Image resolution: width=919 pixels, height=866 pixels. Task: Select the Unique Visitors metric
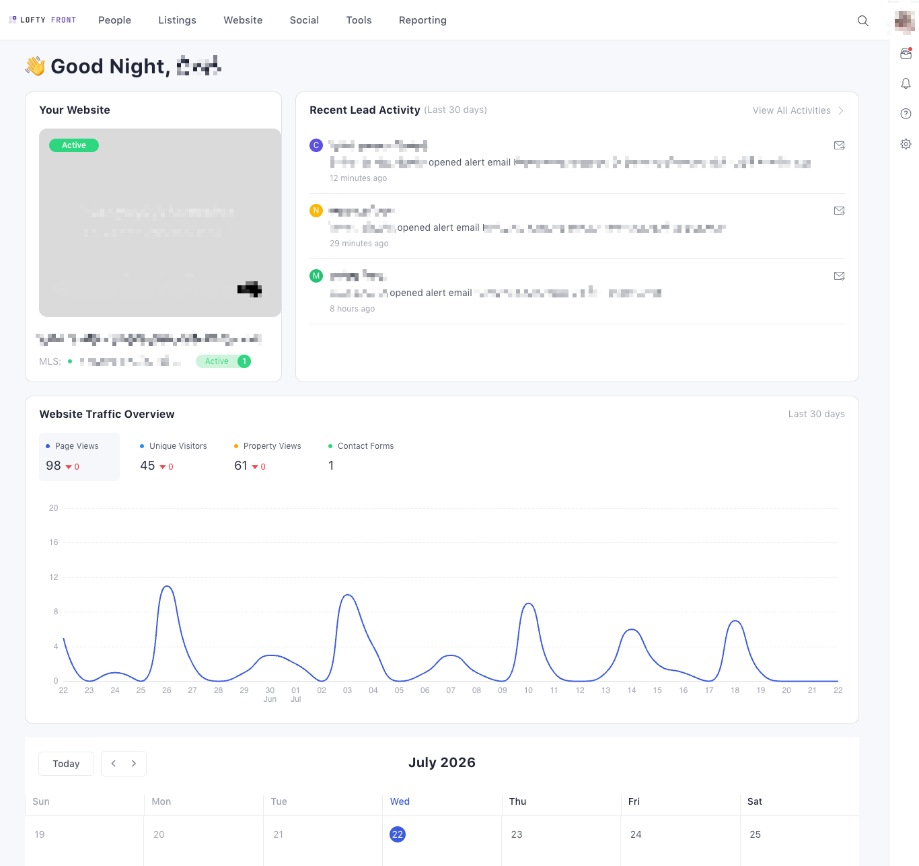tap(174, 457)
